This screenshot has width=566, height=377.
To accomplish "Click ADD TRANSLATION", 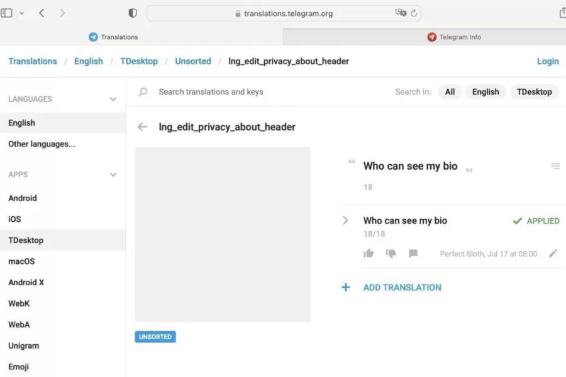I will (402, 288).
